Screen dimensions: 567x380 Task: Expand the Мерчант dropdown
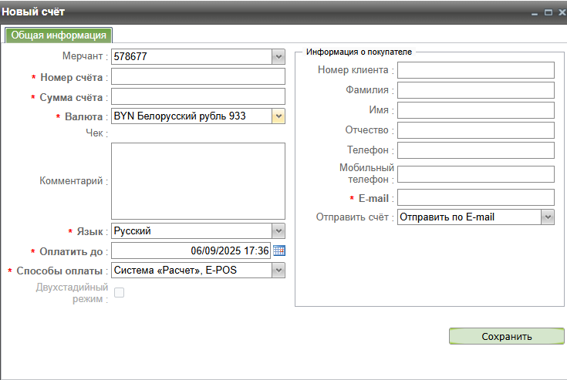[x=278, y=56]
